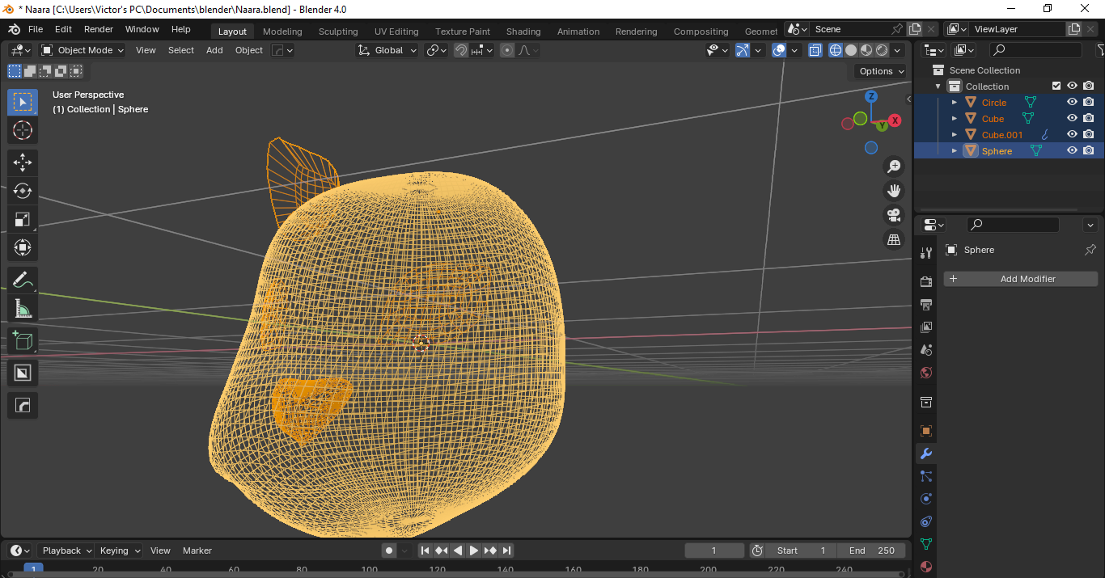Viewport: 1105px width, 578px height.
Task: Hide the Circle object in outliner
Action: tap(1072, 103)
